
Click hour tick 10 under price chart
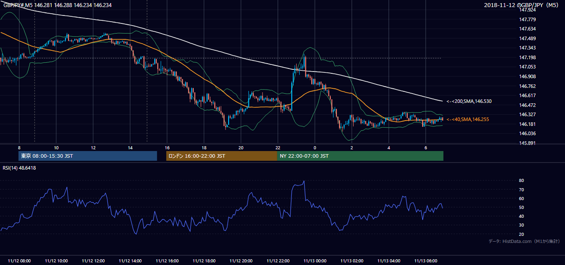click(56, 148)
